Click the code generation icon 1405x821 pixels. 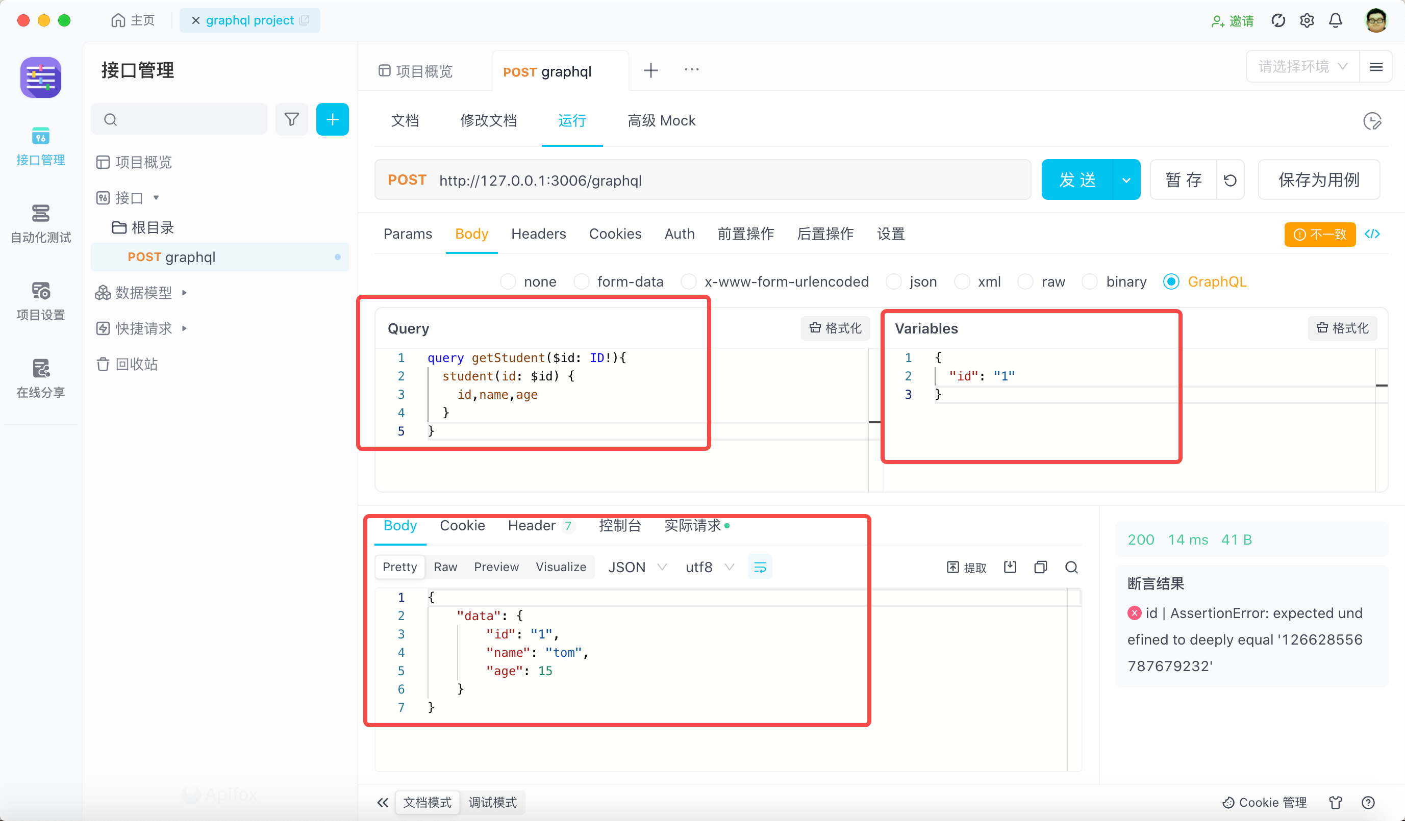1373,234
